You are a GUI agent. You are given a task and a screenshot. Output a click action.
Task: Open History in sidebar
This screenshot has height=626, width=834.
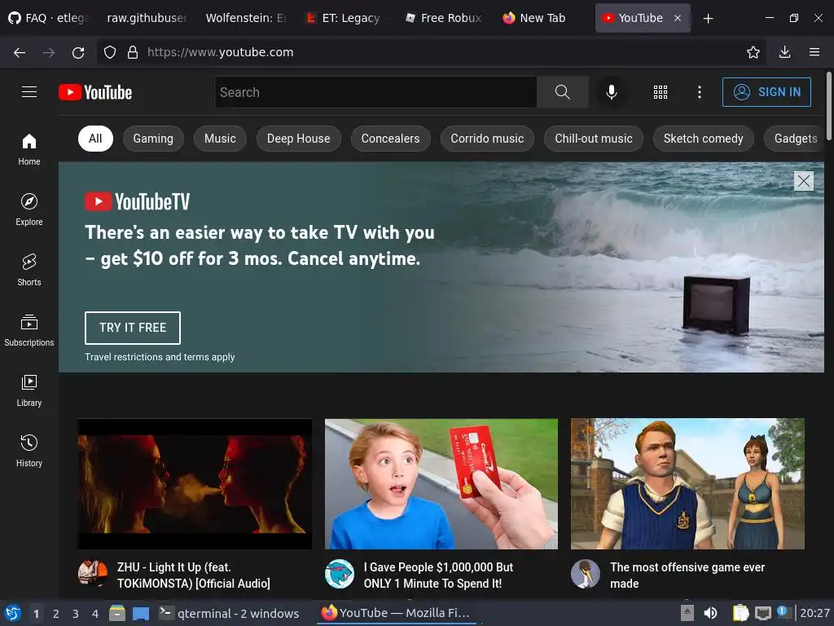29,451
